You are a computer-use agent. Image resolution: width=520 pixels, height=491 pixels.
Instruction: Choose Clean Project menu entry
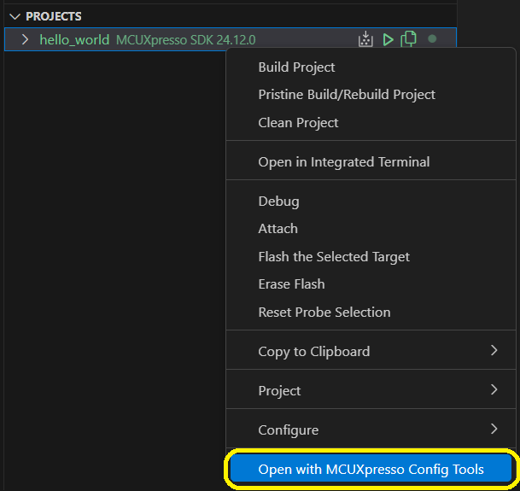[x=371, y=123]
